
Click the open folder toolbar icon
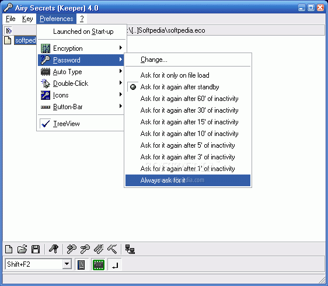tap(22, 249)
